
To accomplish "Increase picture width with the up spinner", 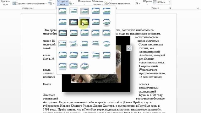I will coord(169,1).
